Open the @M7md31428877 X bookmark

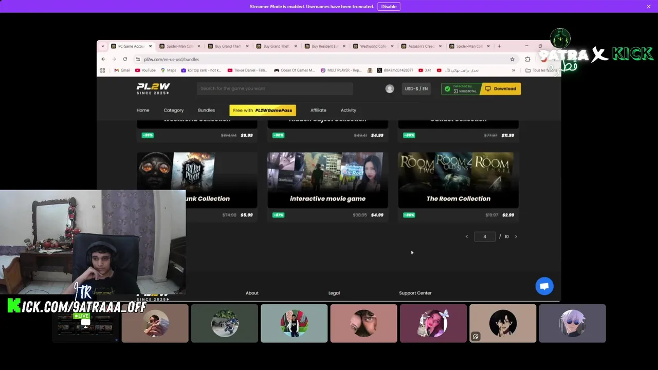coord(395,70)
